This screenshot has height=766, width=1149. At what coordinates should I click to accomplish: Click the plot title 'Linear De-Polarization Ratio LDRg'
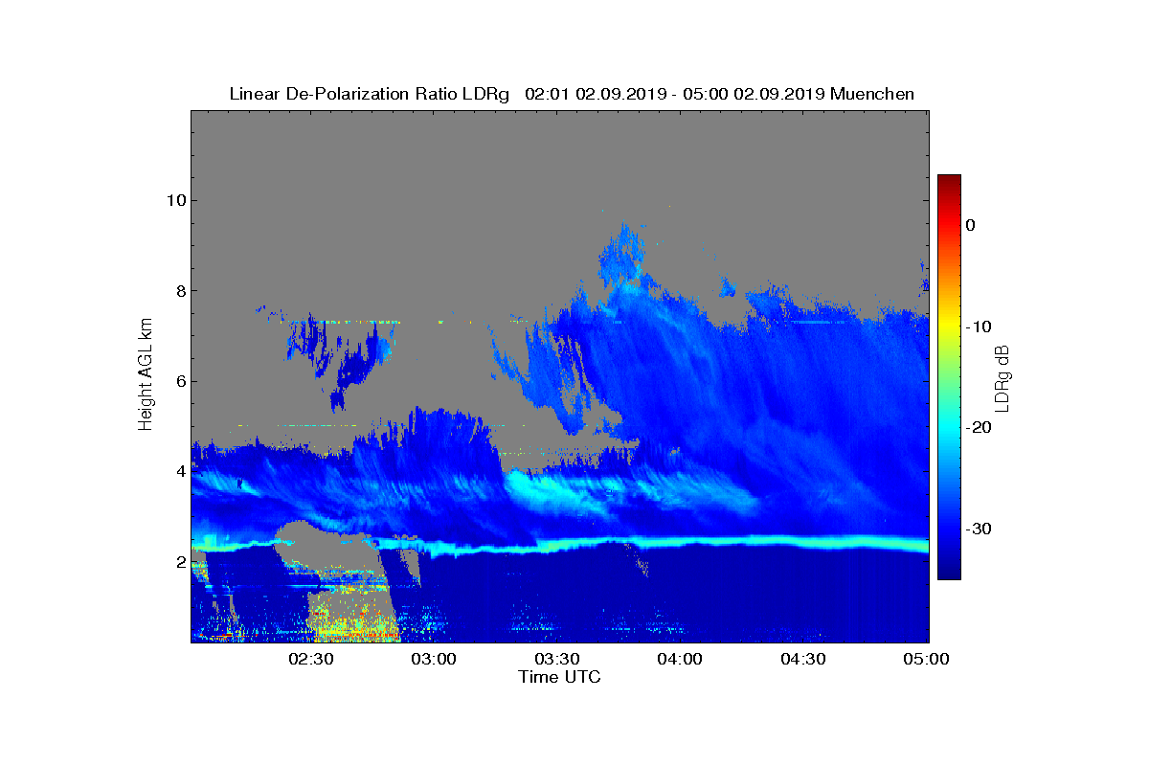(x=370, y=94)
